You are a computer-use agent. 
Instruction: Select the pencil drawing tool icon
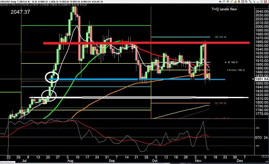(x=232, y=2)
